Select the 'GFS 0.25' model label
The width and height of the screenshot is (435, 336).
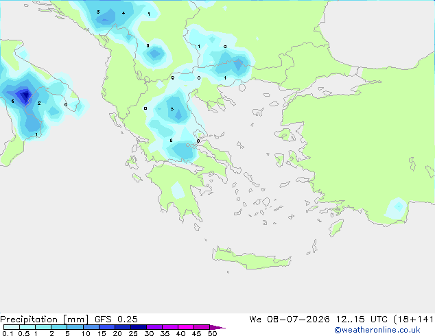pos(116,320)
